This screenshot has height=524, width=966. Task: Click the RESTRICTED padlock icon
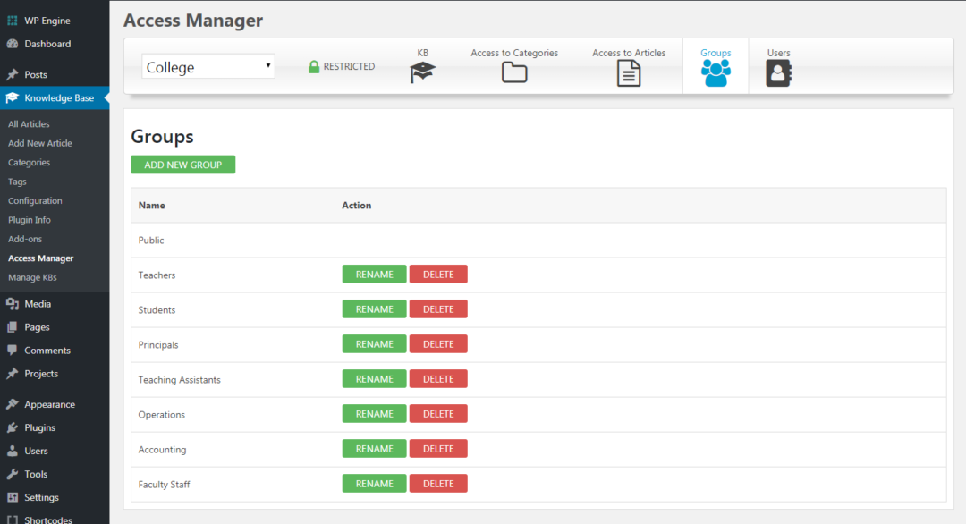click(x=315, y=66)
